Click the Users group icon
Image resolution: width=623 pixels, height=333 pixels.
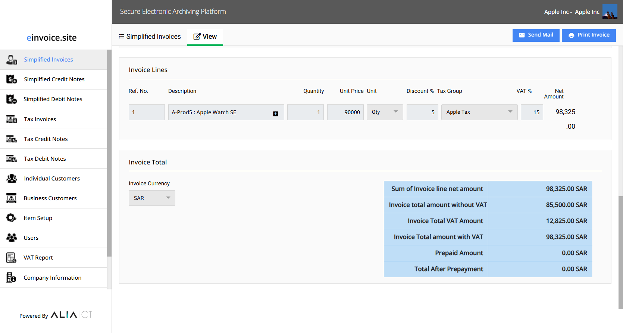pos(12,238)
